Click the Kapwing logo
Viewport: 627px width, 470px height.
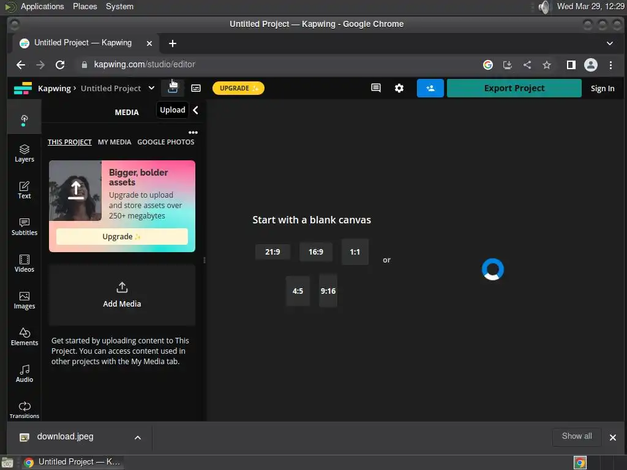tap(23, 88)
